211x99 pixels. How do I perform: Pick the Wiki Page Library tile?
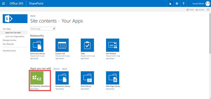113,78
